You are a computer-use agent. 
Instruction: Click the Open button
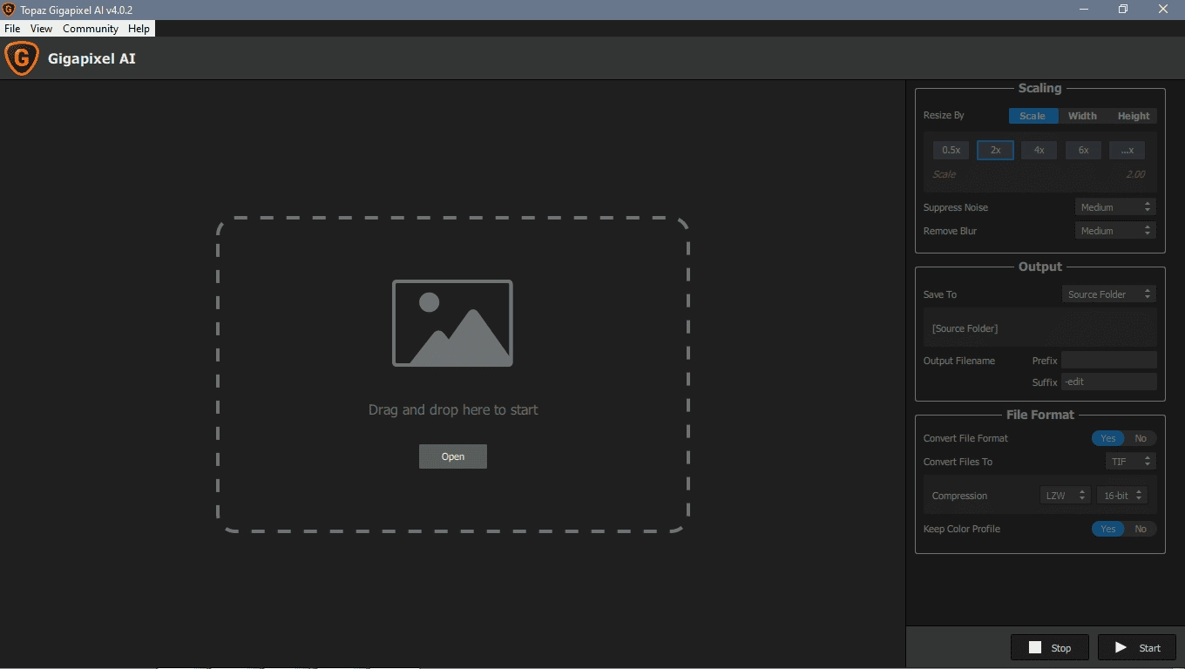click(453, 456)
